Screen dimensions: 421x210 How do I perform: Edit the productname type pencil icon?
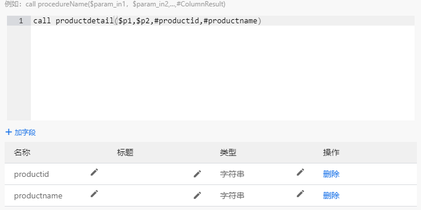(300, 194)
